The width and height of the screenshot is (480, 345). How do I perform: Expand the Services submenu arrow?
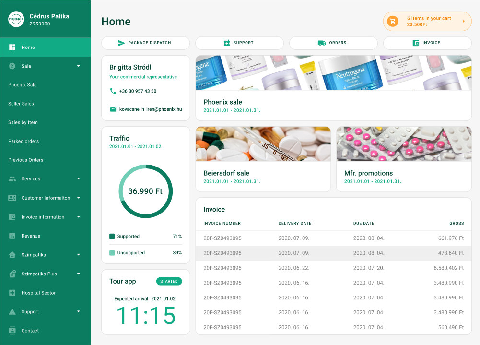pos(78,178)
